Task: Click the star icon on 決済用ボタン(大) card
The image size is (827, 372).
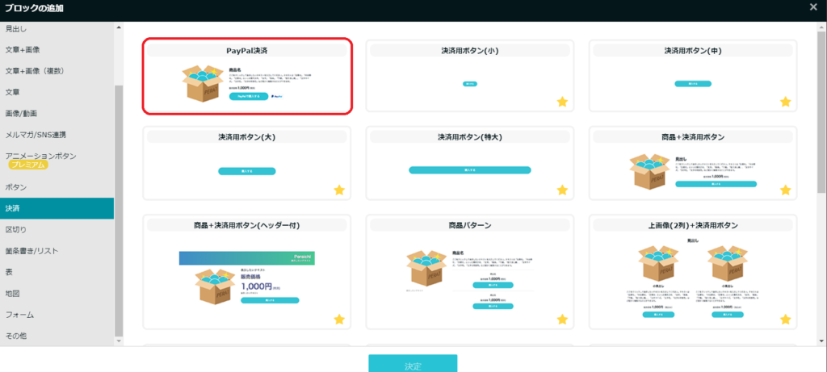Action: click(339, 190)
